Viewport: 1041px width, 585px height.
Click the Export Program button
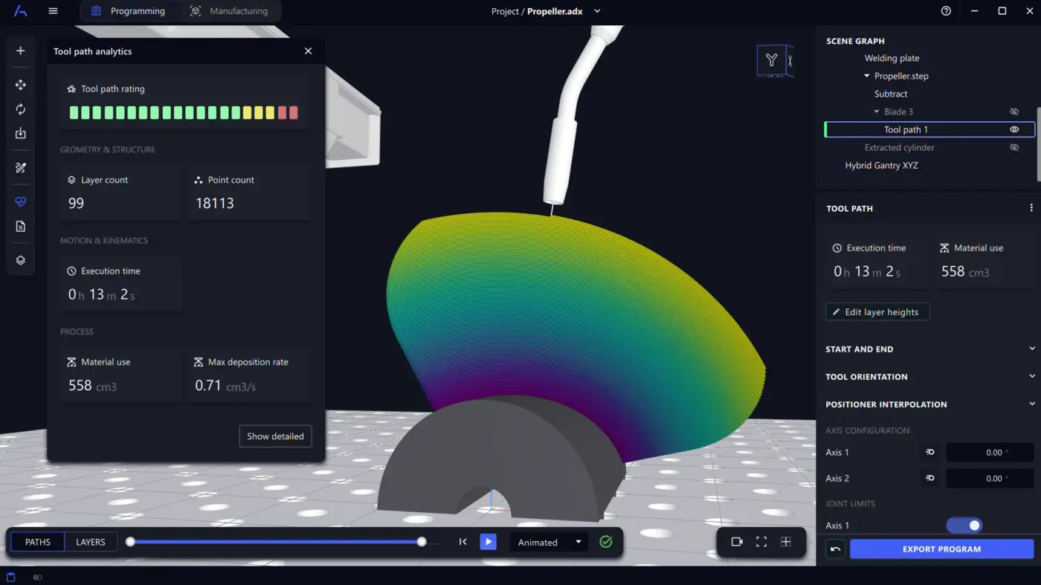[x=941, y=549]
